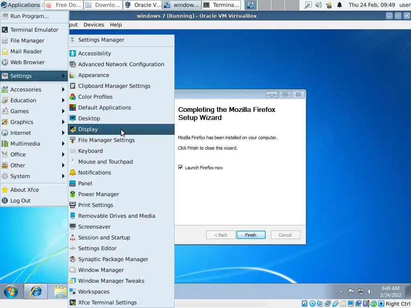This screenshot has width=411, height=308.
Task: Click Cancel in Firefox Setup Wizard
Action: pyautogui.click(x=285, y=235)
